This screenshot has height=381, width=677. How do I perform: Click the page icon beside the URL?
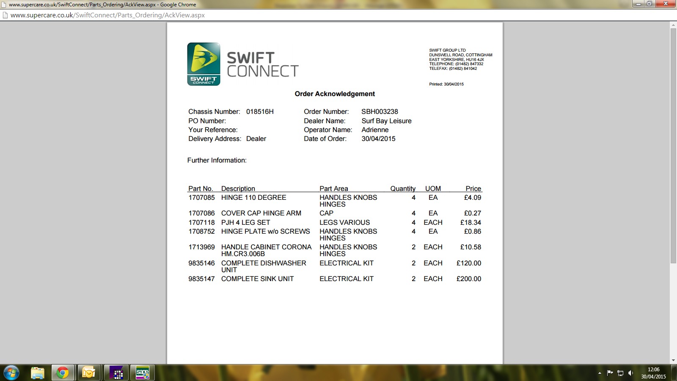[x=5, y=15]
